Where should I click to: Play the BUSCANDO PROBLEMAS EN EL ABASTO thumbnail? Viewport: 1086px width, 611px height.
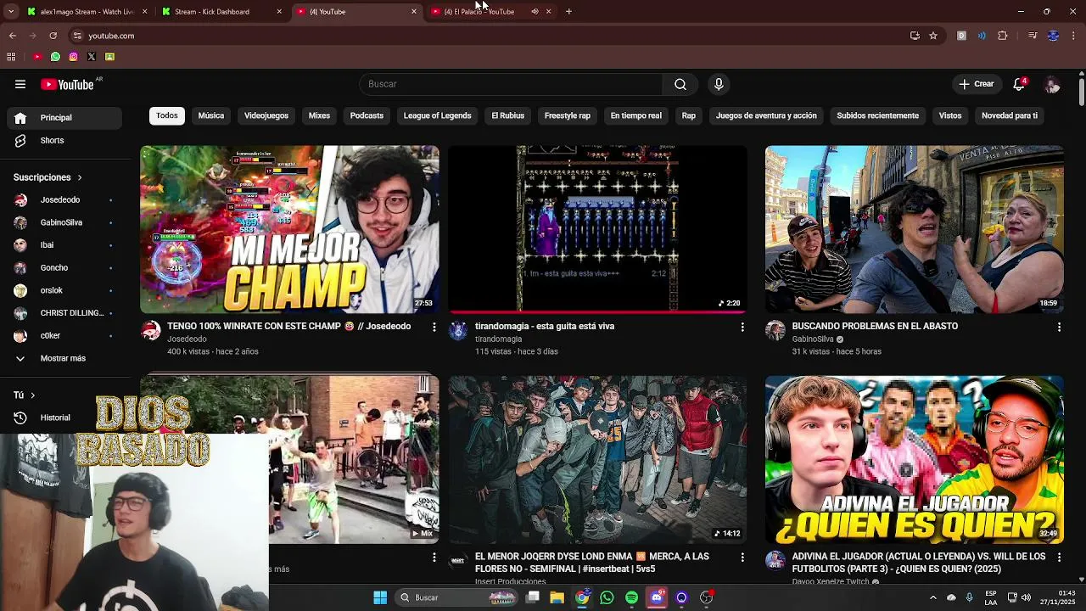click(915, 229)
